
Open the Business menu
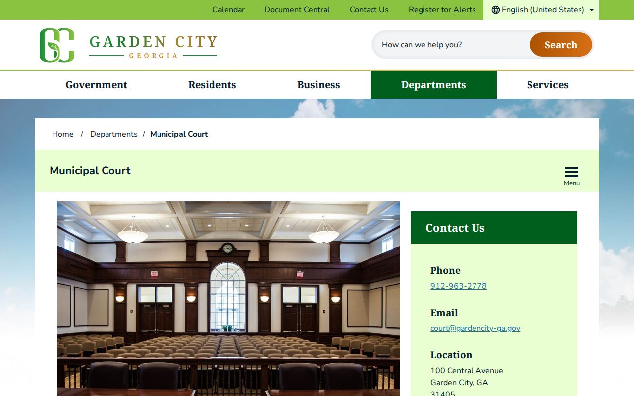[x=318, y=85]
